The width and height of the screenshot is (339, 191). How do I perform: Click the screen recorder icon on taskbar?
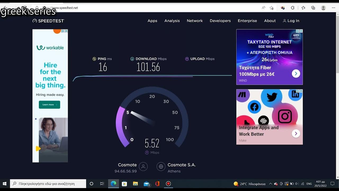[168, 184]
